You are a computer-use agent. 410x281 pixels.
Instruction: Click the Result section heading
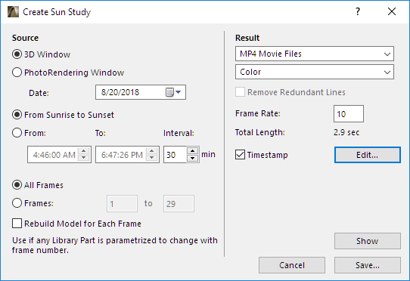(x=247, y=38)
